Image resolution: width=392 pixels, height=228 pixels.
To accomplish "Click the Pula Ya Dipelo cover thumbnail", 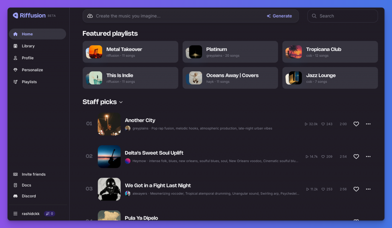I will [109, 215].
